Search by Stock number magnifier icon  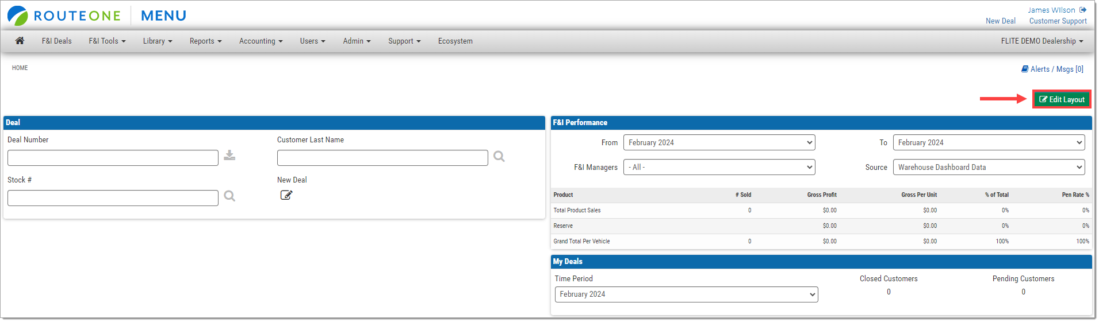(x=229, y=196)
